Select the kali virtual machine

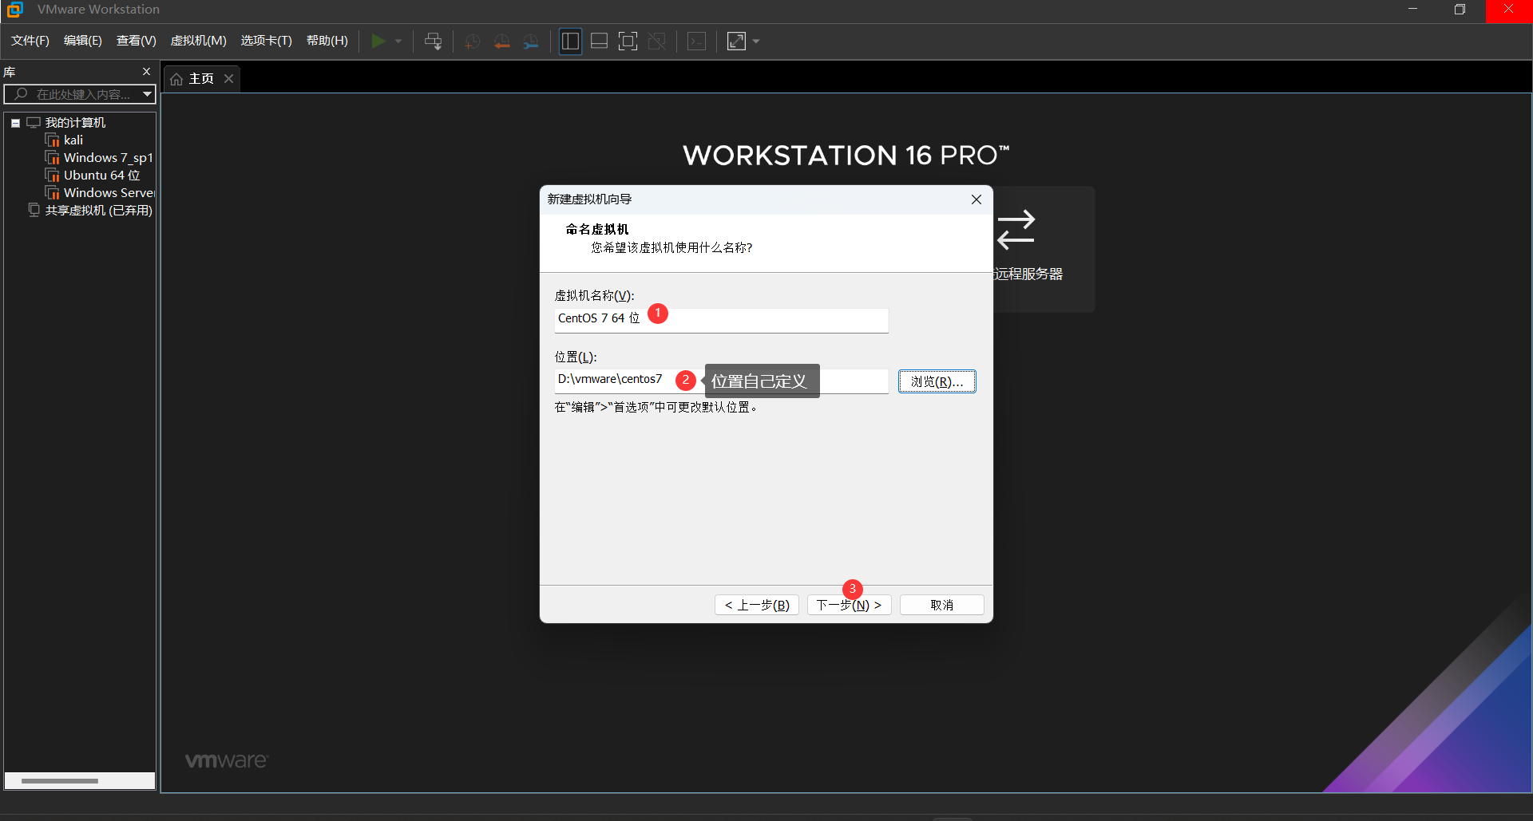[x=73, y=140]
